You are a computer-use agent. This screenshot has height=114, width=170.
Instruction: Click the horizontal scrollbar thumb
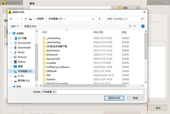[84, 86]
